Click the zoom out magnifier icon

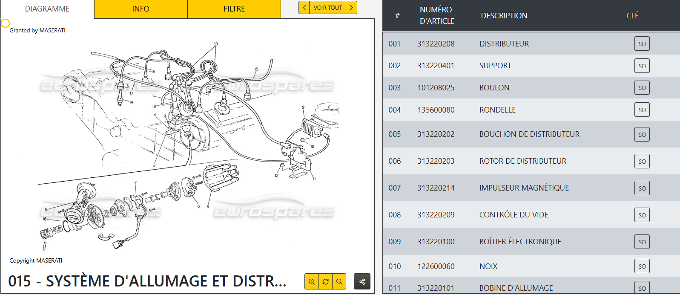click(x=339, y=281)
